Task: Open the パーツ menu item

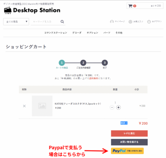Action: [x=107, y=33]
